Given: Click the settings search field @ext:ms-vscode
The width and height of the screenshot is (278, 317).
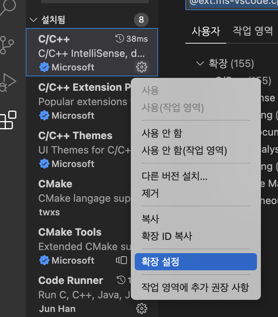Looking at the screenshot, I should pyautogui.click(x=232, y=4).
